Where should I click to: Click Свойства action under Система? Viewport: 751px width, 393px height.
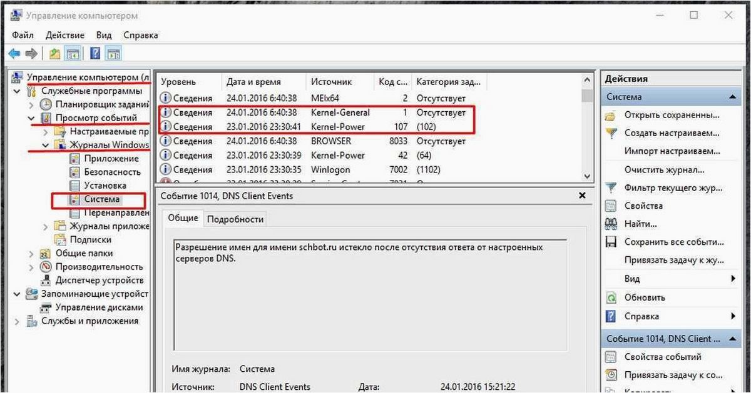tap(643, 206)
